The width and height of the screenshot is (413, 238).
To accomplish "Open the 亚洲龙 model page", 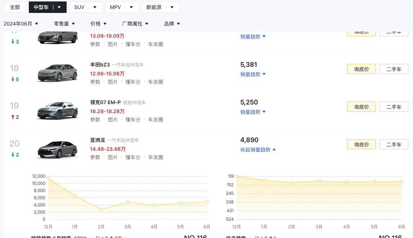I will [98, 140].
